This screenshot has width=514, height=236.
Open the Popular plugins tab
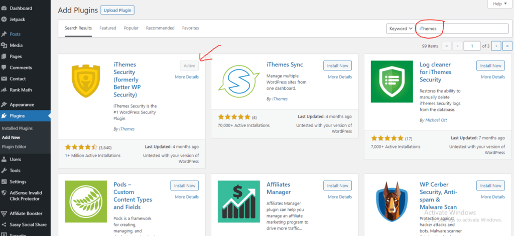[131, 28]
